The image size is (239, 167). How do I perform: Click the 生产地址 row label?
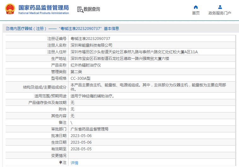(59, 58)
